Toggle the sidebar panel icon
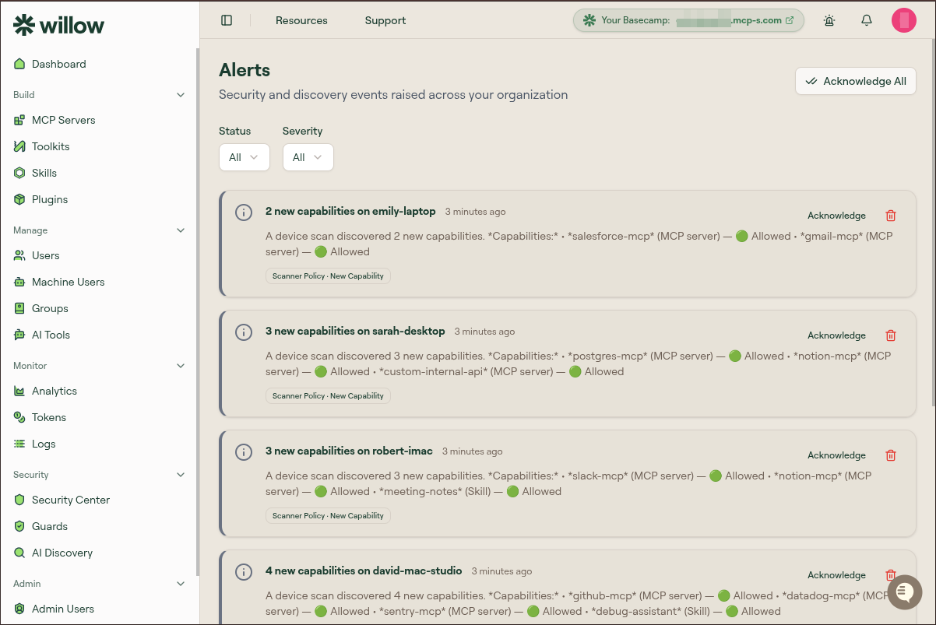The width and height of the screenshot is (936, 625). [227, 20]
